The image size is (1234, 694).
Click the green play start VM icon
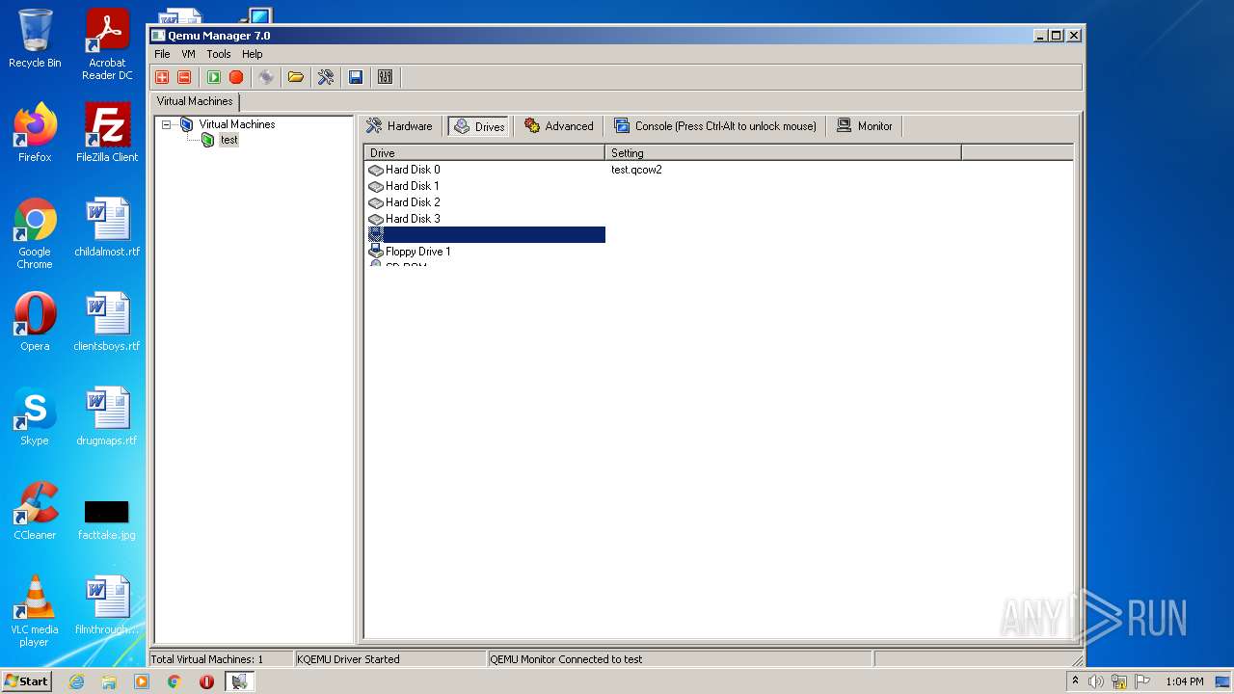pyautogui.click(x=214, y=77)
